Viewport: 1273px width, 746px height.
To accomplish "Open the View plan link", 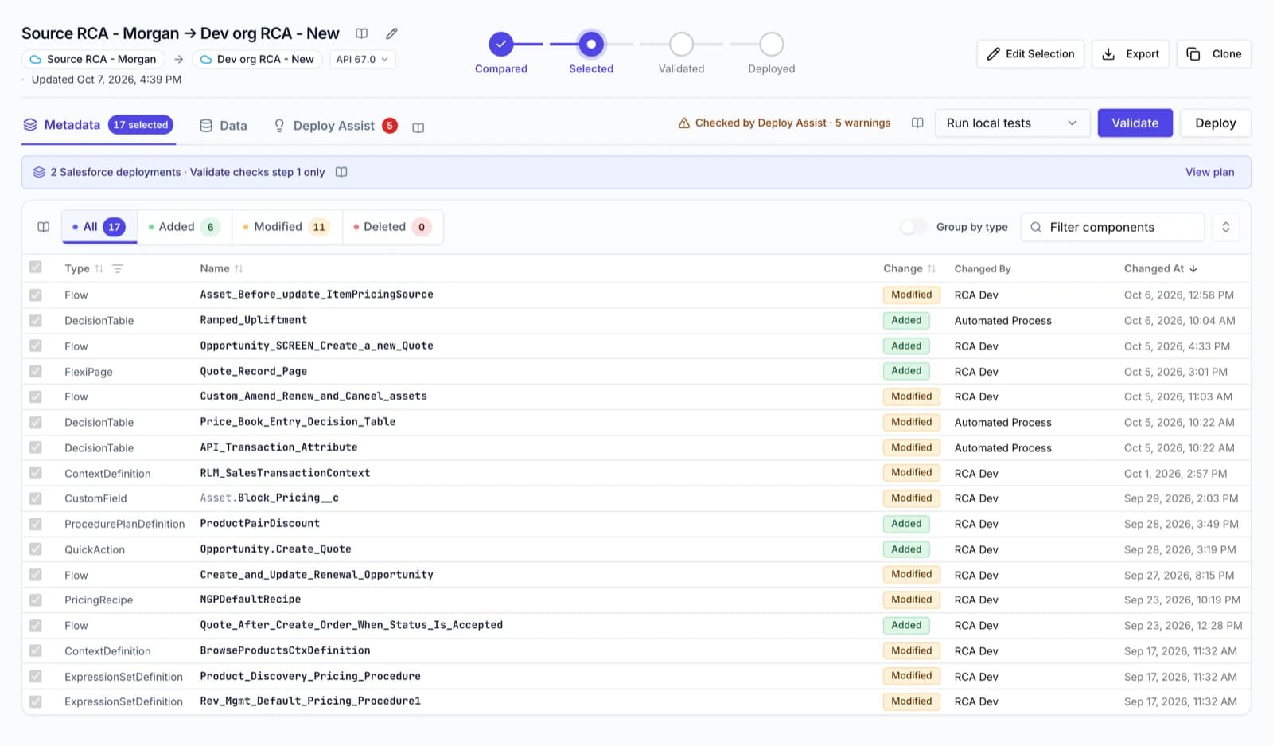I will [x=1210, y=172].
